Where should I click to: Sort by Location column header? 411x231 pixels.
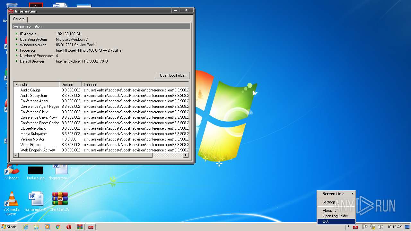135,85
